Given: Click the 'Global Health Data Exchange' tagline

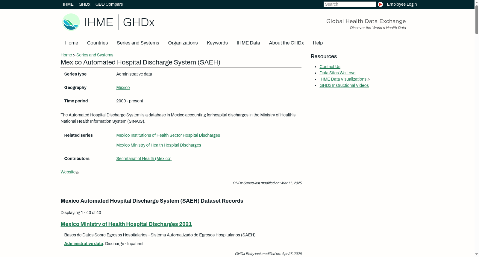Looking at the screenshot, I should click(366, 21).
